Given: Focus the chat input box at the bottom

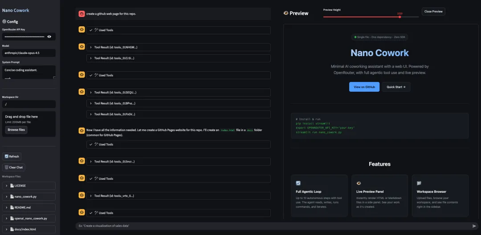Looking at the screenshot, I should click(x=273, y=226).
